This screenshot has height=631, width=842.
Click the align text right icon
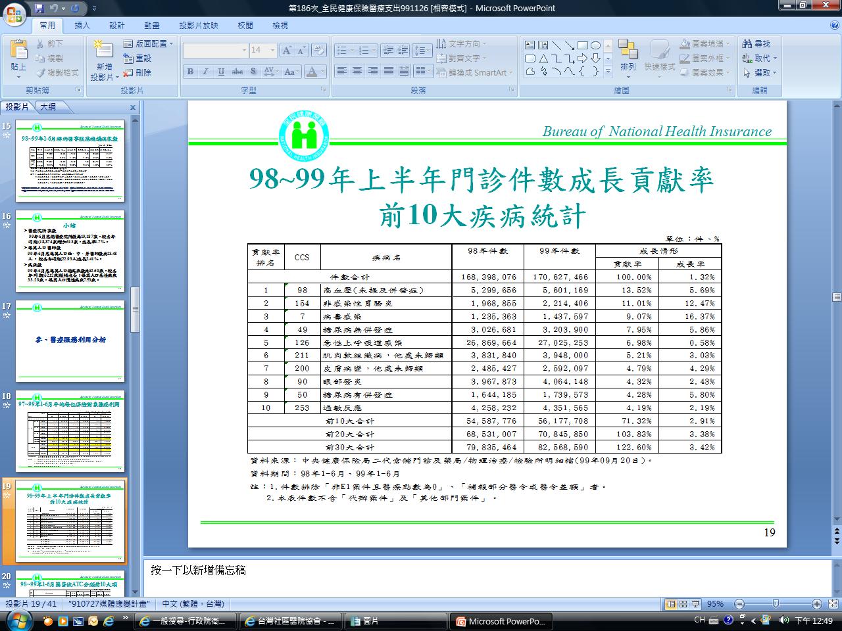click(372, 71)
